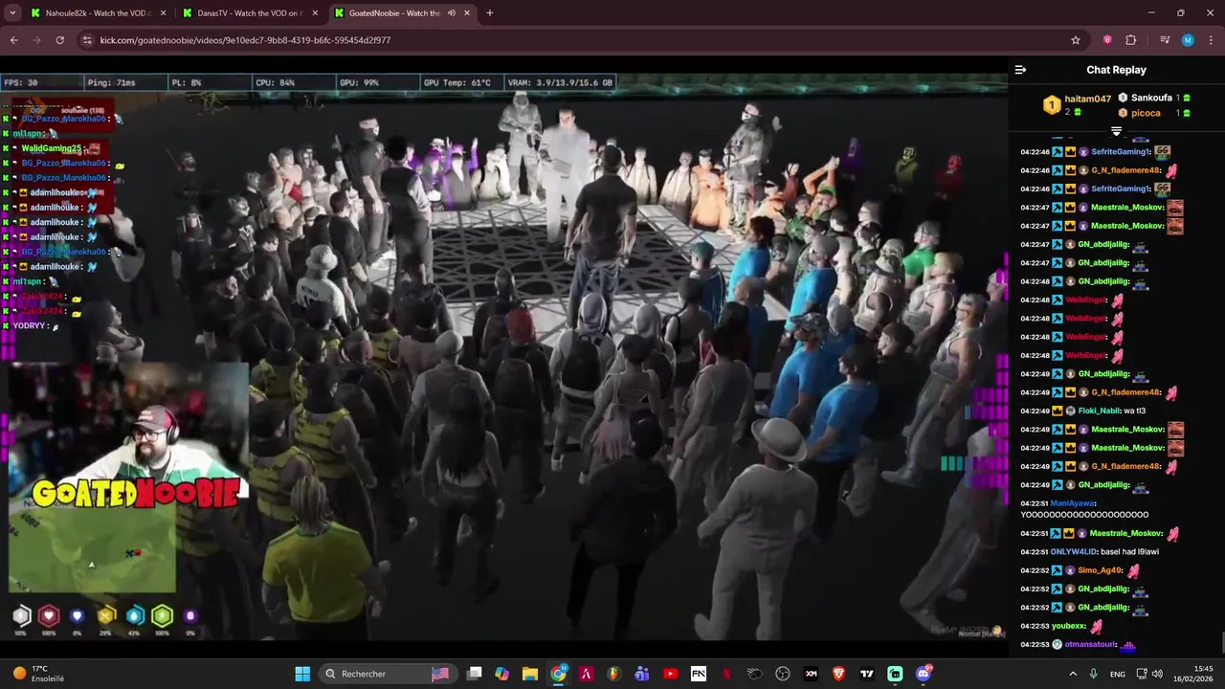The height and width of the screenshot is (689, 1225).
Task: Focus the kick.com address bar
Action: (x=574, y=40)
